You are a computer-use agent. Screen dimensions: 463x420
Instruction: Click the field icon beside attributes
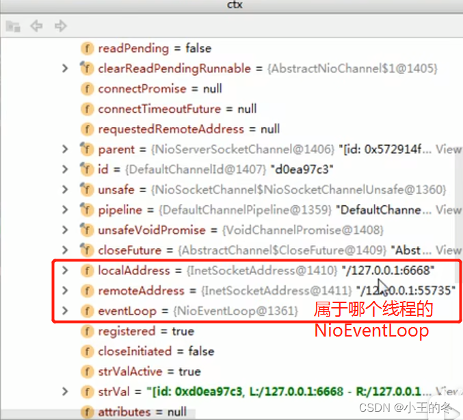tap(87, 412)
